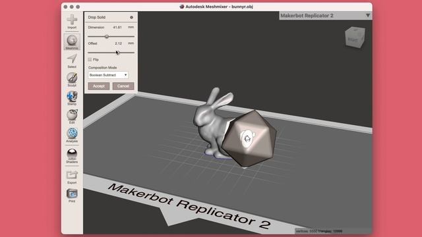
Task: Open the Composition Mode dropdown
Action: pos(108,75)
